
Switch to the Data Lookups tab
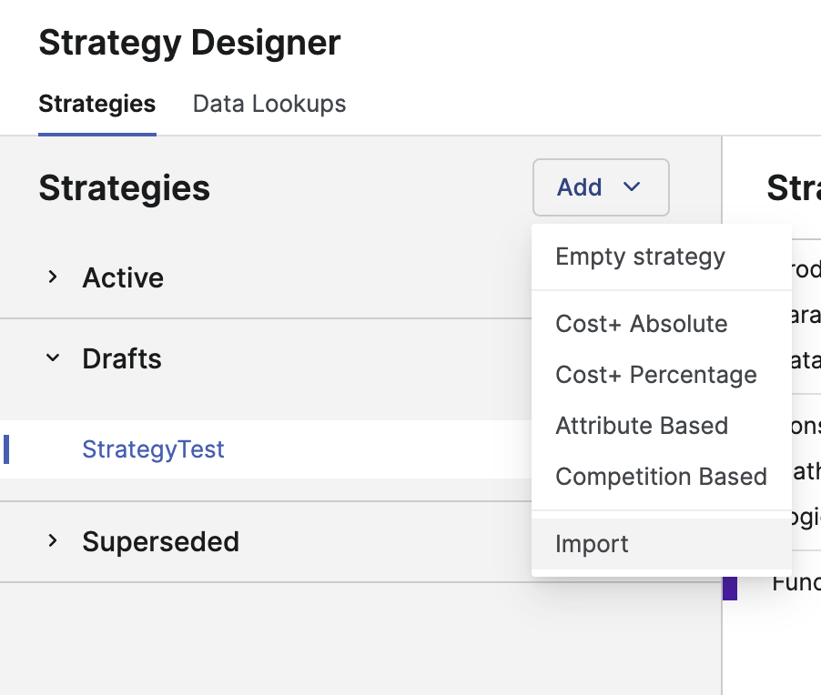click(269, 104)
